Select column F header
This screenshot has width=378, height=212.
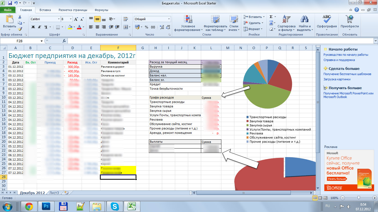pos(118,48)
